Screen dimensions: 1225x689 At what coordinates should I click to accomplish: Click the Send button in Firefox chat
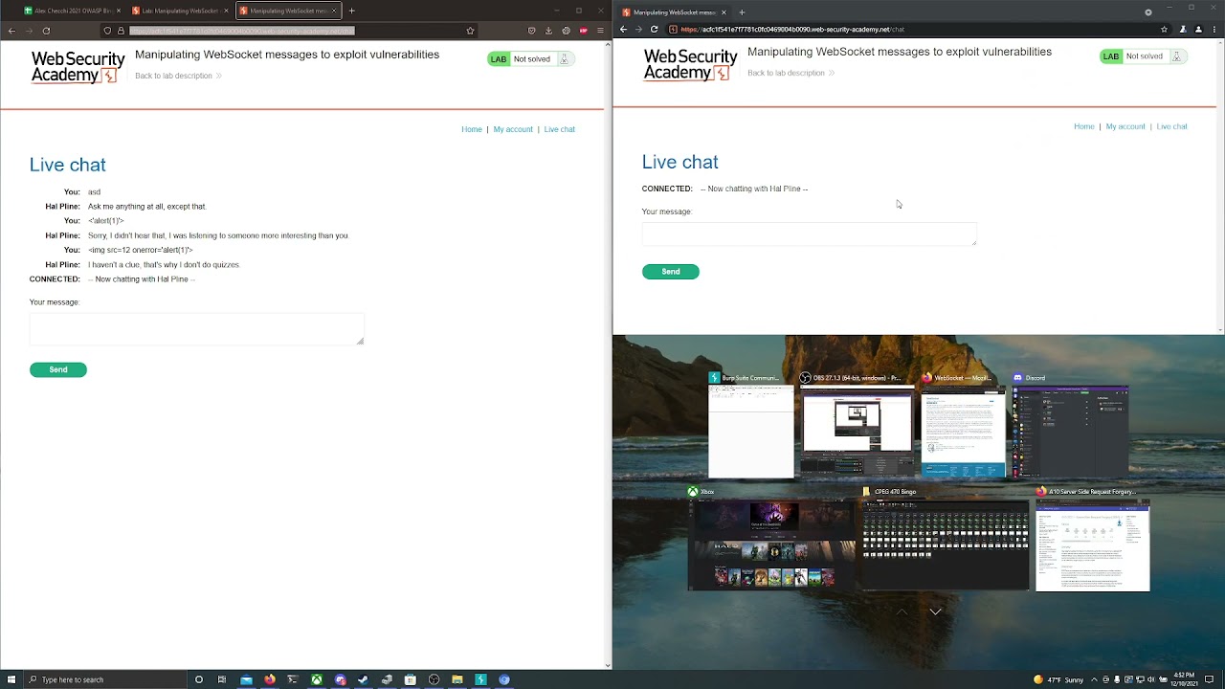pos(58,369)
